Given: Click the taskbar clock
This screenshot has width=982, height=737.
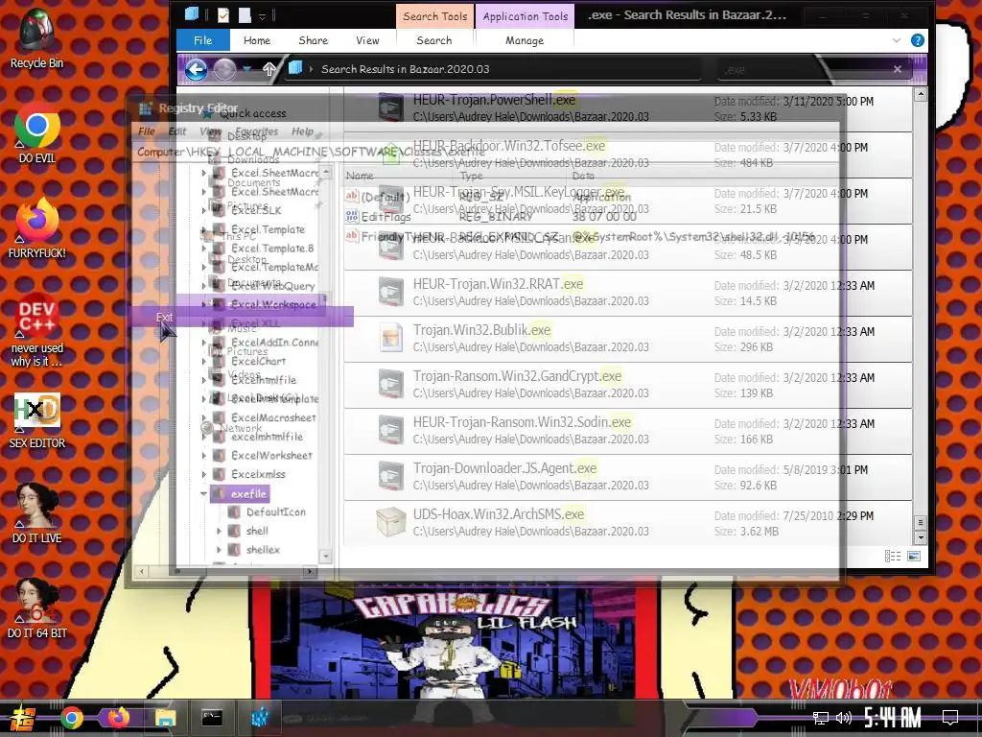Looking at the screenshot, I should tap(893, 718).
